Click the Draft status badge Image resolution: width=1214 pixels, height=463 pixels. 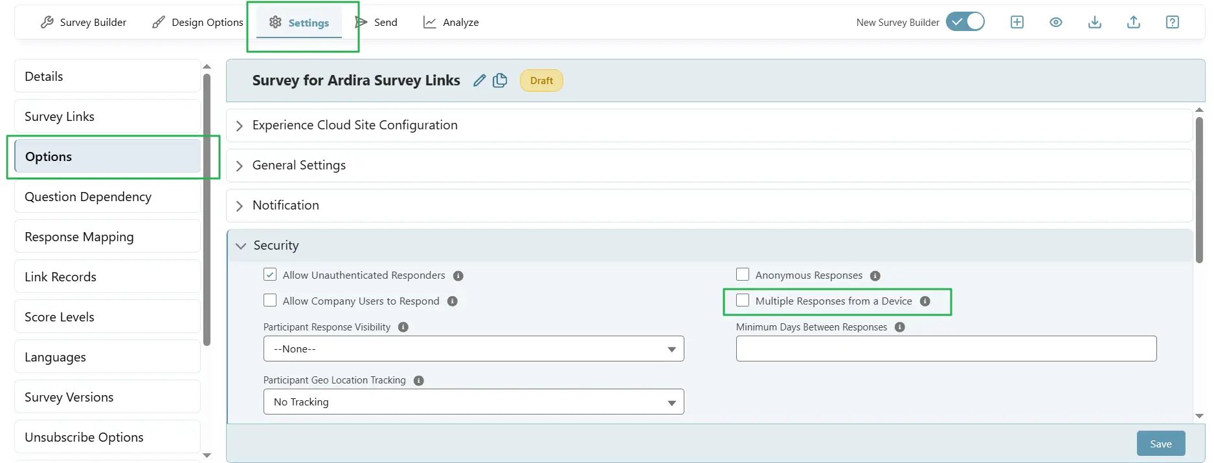coord(541,81)
